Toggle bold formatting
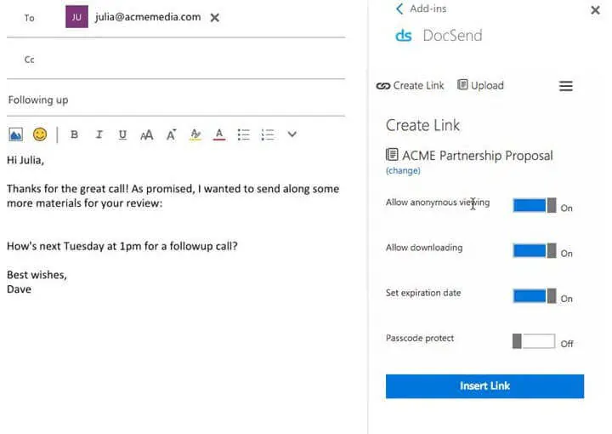This screenshot has height=434, width=612. coord(74,134)
